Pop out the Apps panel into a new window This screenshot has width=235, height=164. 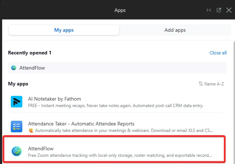(x=219, y=10)
